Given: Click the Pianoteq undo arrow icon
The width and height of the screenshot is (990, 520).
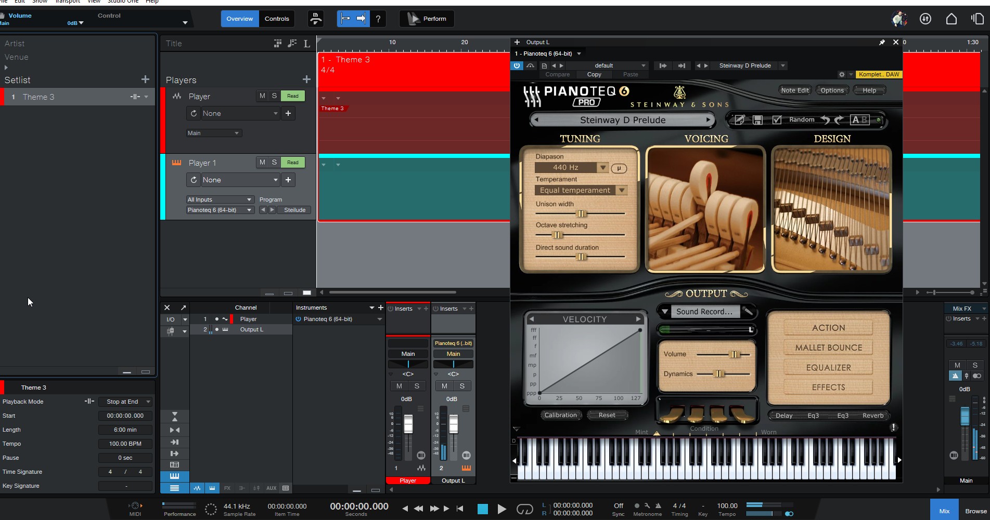Looking at the screenshot, I should pyautogui.click(x=825, y=120).
